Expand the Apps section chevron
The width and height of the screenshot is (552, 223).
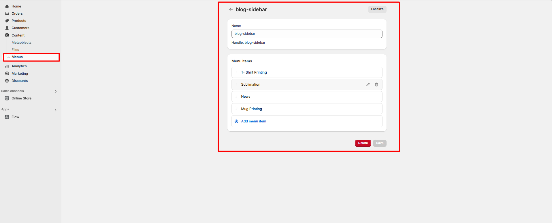[x=56, y=110]
